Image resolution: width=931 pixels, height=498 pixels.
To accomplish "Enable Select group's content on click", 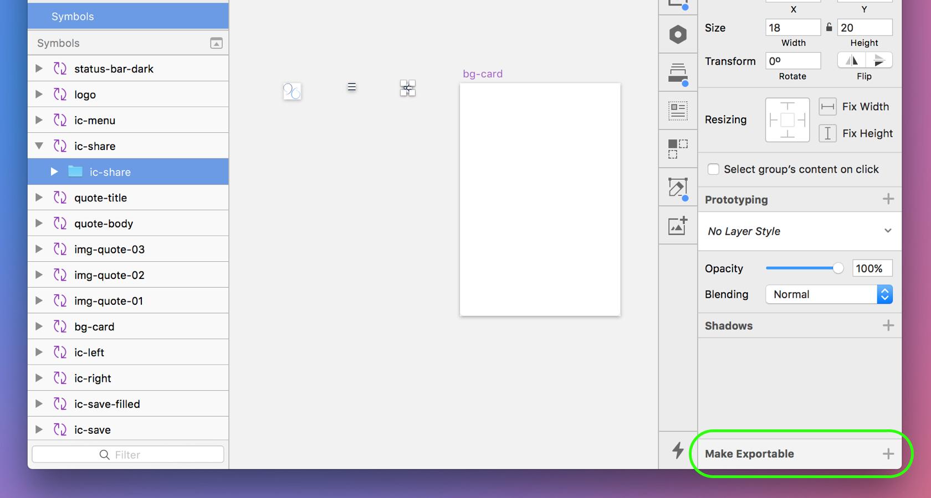I will pos(713,169).
